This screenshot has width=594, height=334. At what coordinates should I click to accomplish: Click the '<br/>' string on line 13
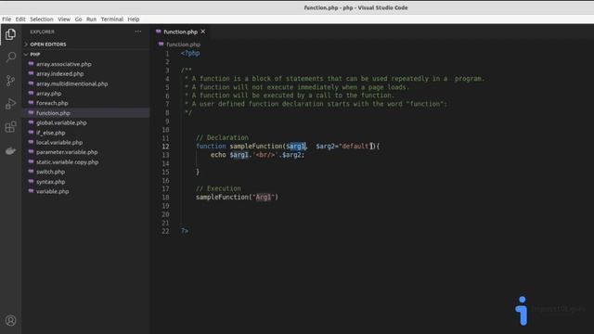(265, 155)
